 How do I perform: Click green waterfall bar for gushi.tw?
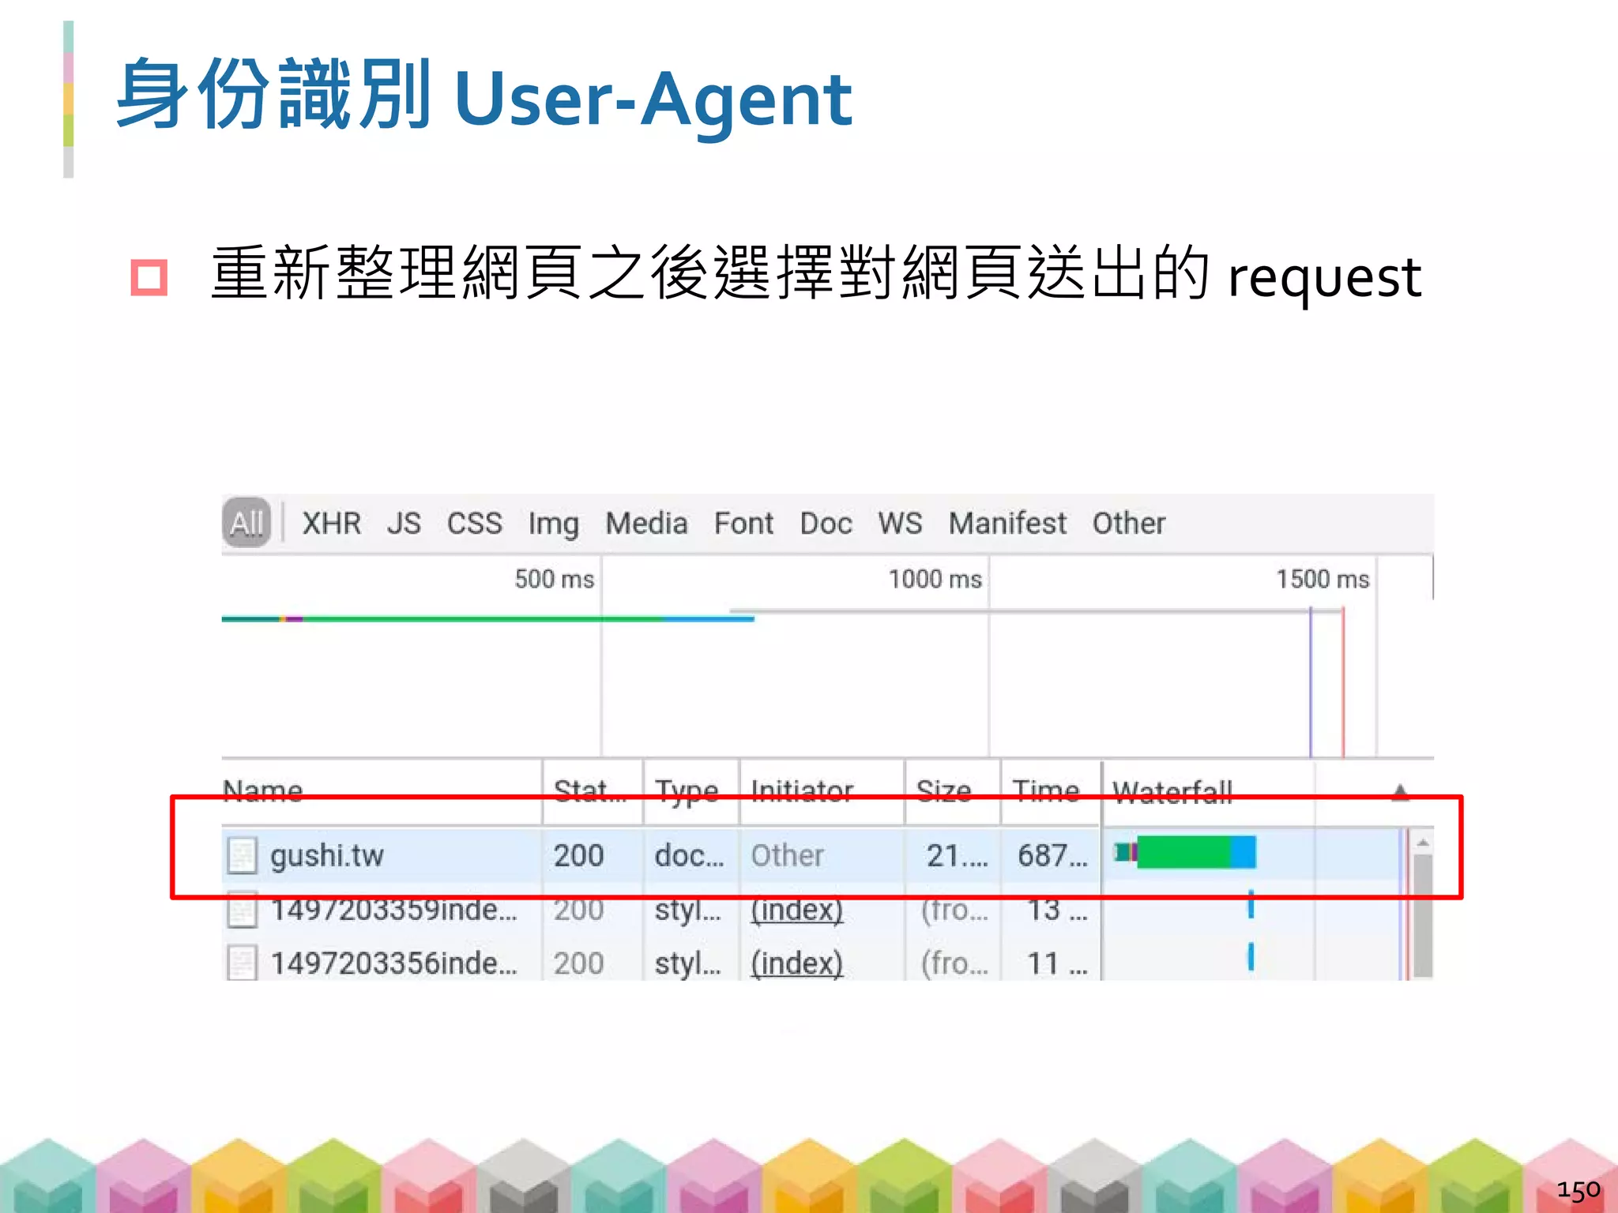[x=1183, y=852]
